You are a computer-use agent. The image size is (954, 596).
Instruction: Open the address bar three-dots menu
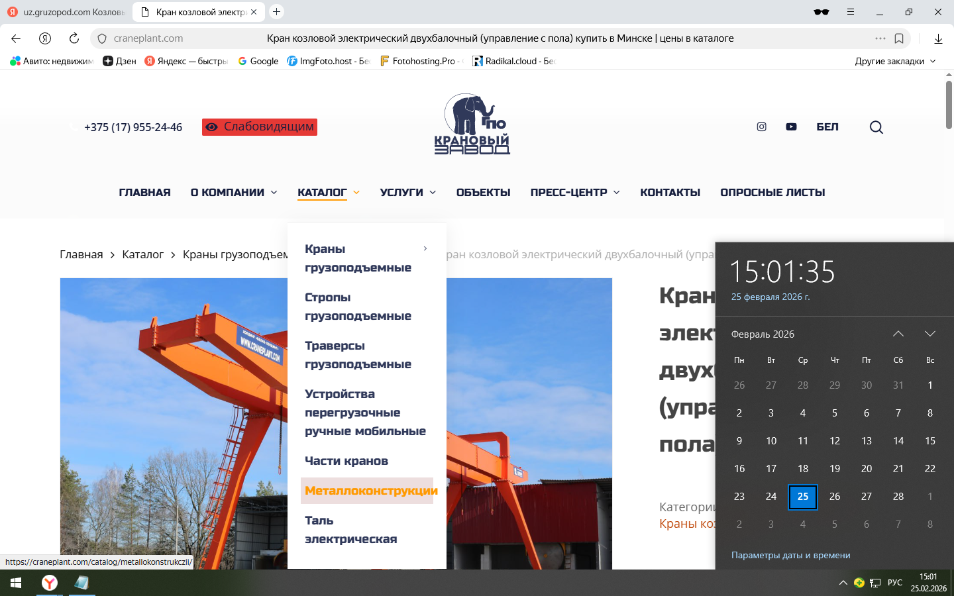pyautogui.click(x=880, y=38)
